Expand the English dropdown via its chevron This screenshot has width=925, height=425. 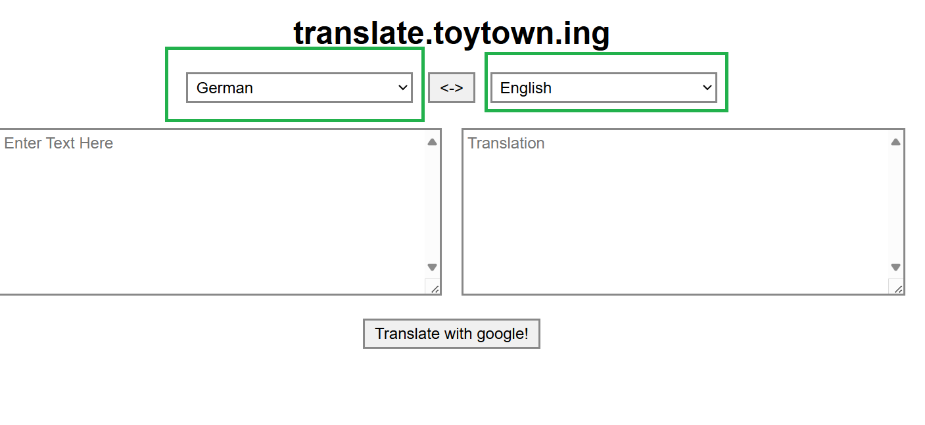tap(707, 87)
